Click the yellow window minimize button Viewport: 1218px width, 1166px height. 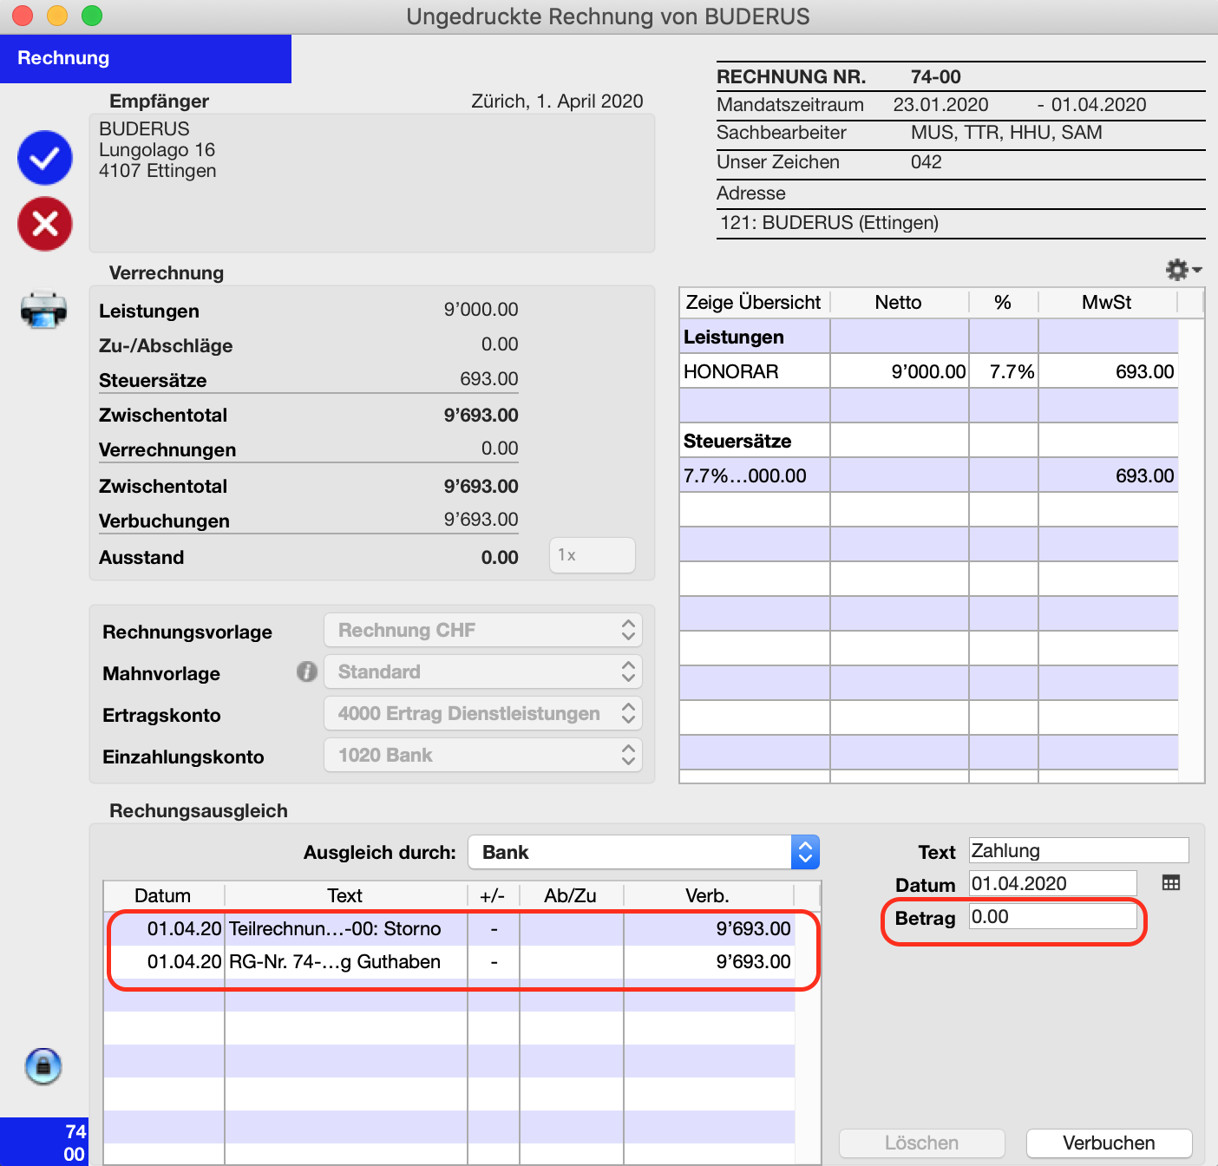pos(57,16)
